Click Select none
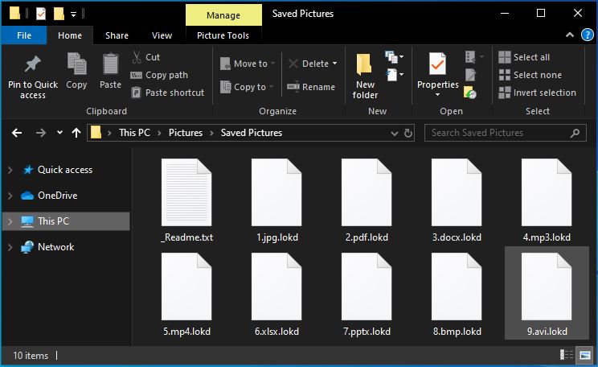 [530, 75]
